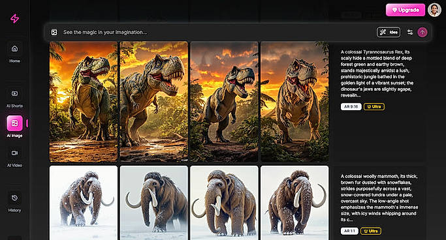Click the Ultra badge under the mammoth prompt

click(371, 231)
